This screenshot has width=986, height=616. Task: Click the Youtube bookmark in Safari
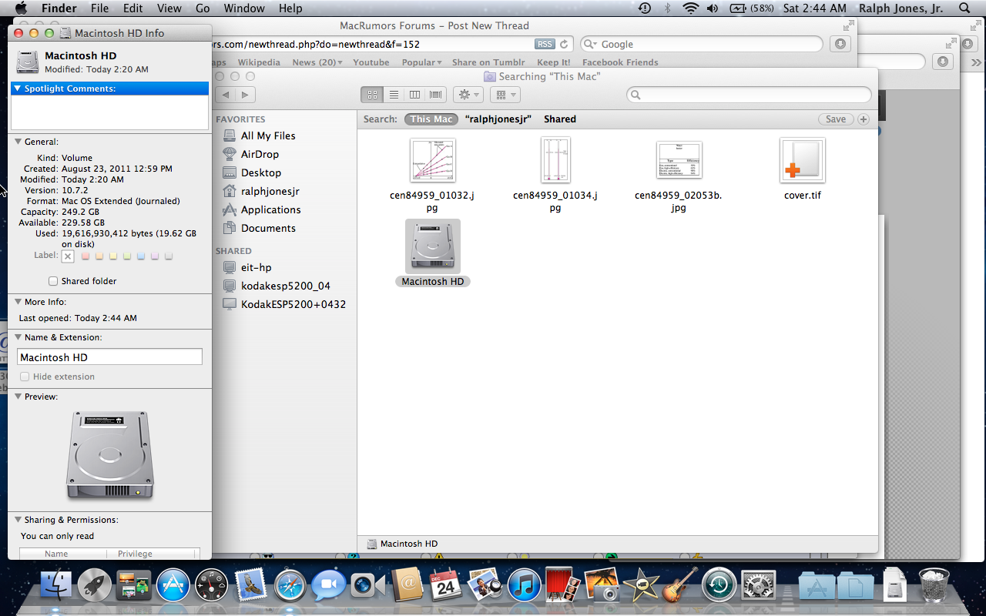371,62
